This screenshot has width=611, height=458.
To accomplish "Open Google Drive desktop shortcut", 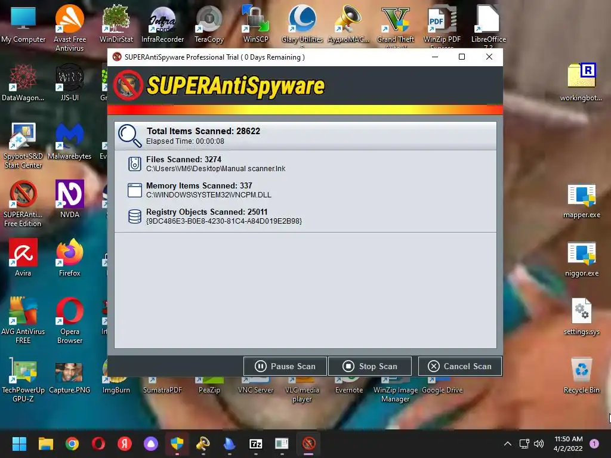I will coord(442,386).
